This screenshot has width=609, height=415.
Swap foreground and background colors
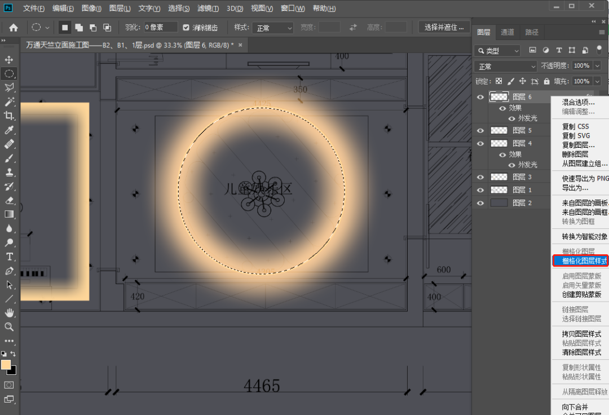13,354
